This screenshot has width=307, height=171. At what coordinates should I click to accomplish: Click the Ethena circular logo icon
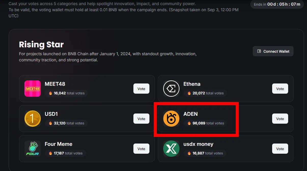(171, 89)
